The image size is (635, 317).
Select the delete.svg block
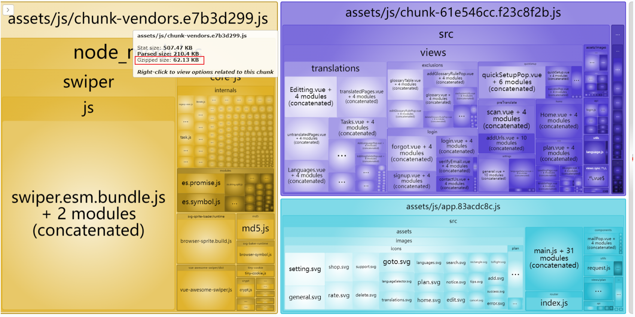pyautogui.click(x=366, y=295)
